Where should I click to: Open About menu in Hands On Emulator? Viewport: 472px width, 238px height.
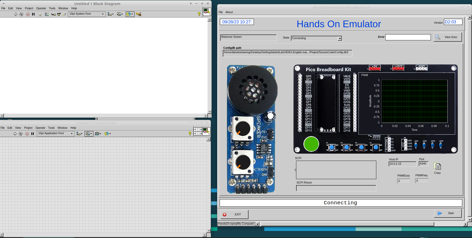(x=229, y=12)
